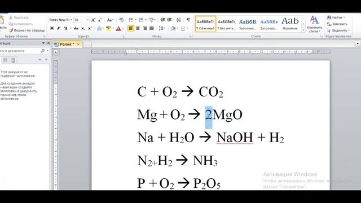The width and height of the screenshot is (361, 203).
Task: Click the ruler tab selector button
Action: pyautogui.click(x=55, y=52)
